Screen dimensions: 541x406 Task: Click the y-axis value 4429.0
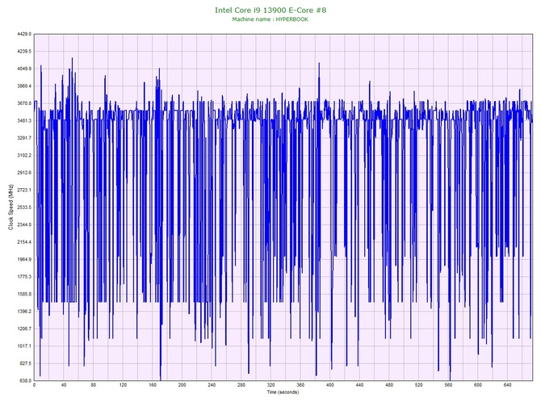(24, 34)
